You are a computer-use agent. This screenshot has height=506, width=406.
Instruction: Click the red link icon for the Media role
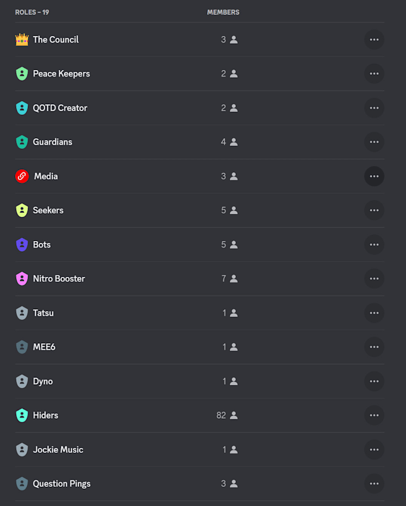(x=21, y=176)
